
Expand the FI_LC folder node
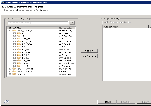[x=14, y=55]
